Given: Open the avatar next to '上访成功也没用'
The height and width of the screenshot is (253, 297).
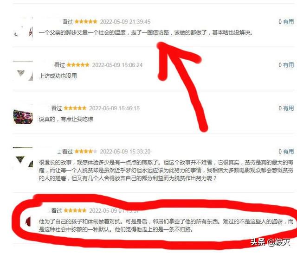Looking at the screenshot, I should point(23,71).
